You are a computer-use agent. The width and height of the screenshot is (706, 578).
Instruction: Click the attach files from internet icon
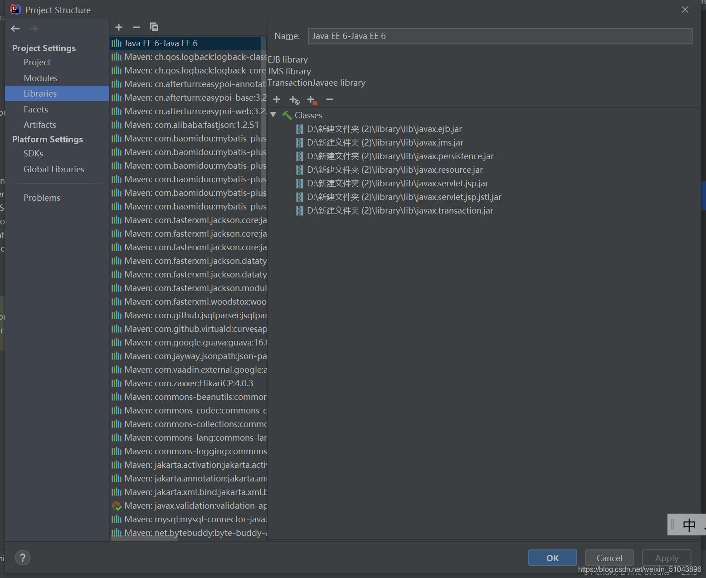[x=294, y=100]
